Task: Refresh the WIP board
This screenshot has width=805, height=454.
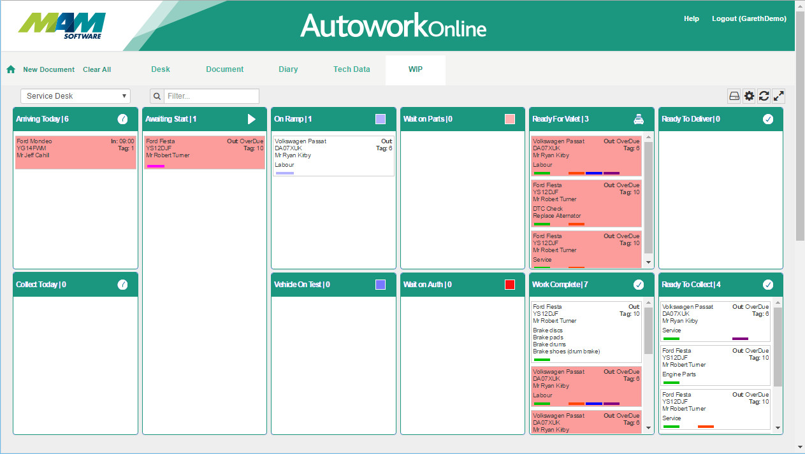Action: tap(764, 96)
